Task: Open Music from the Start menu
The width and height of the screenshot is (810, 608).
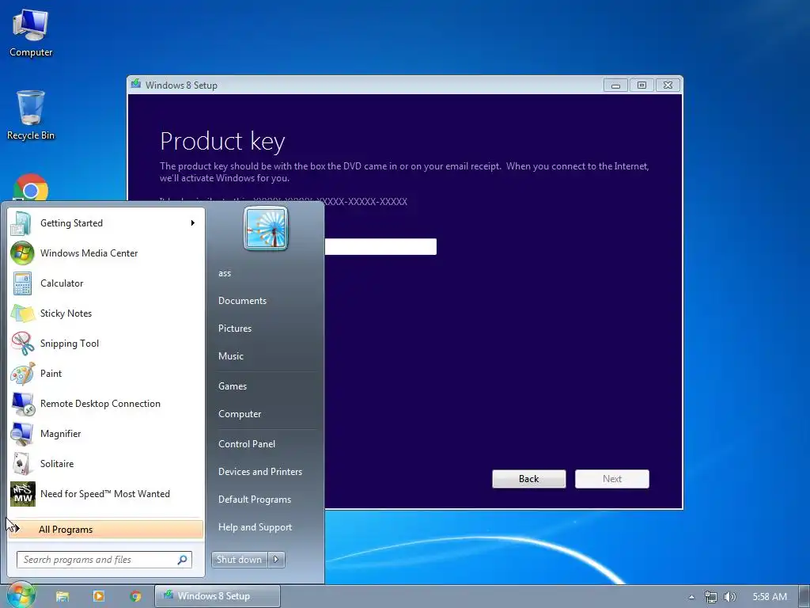Action: tap(231, 356)
